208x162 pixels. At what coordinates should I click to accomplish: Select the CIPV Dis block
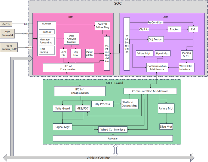click(63, 53)
